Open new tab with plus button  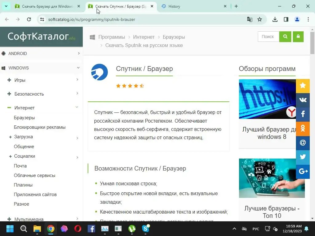point(236,6)
